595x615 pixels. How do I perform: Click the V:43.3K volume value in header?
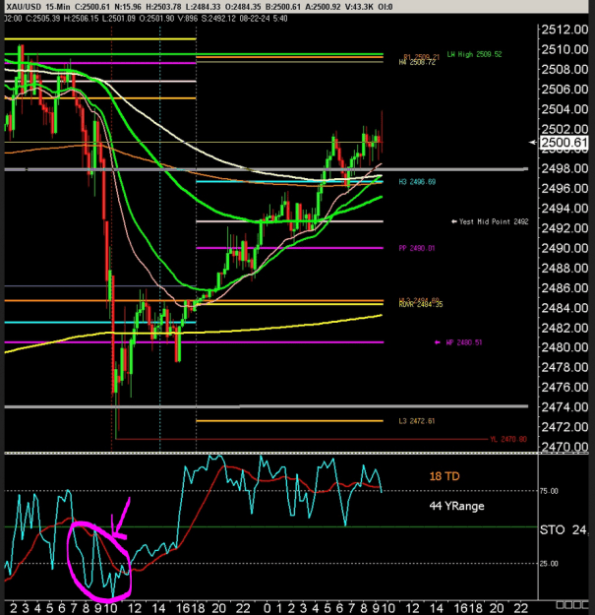click(359, 7)
